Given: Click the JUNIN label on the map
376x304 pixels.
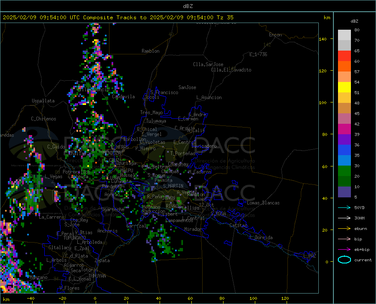Looking at the screenshot, I should (x=169, y=198).
